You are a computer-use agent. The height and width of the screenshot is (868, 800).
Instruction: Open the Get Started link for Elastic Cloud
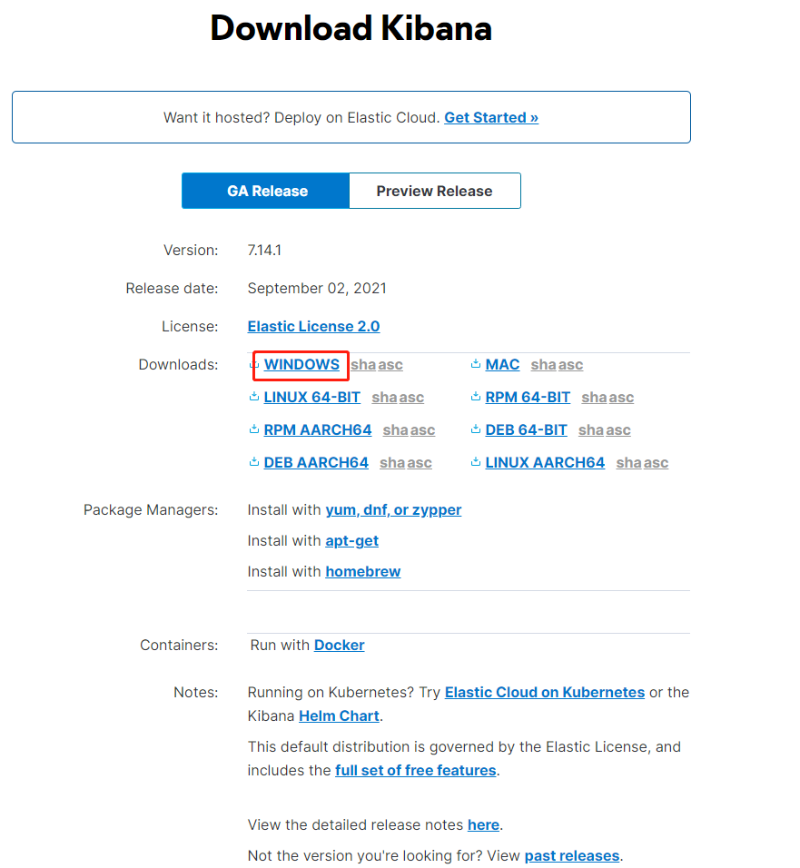click(490, 118)
